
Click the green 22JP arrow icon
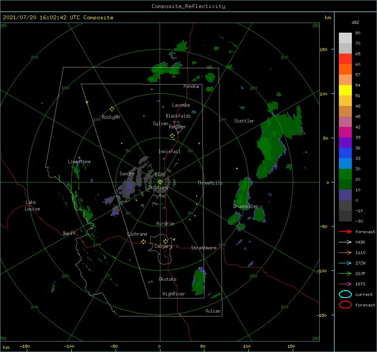click(x=345, y=273)
